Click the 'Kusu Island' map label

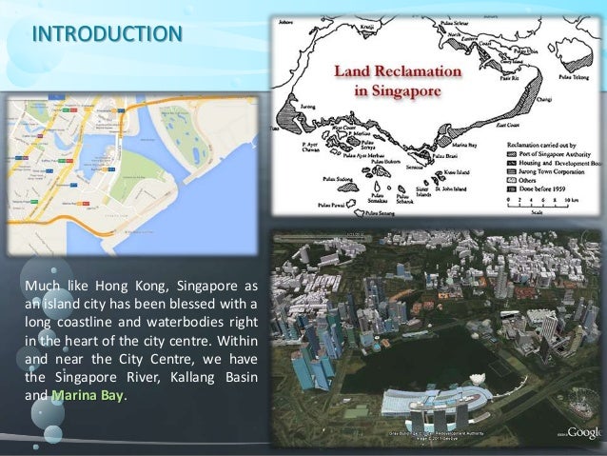tap(457, 172)
